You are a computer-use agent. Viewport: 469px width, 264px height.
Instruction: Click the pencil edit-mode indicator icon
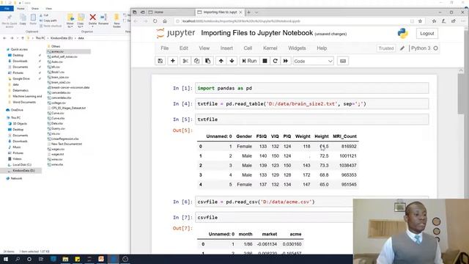(402, 48)
